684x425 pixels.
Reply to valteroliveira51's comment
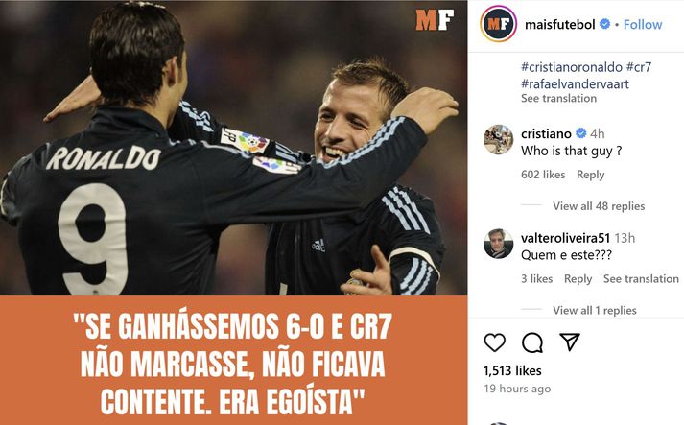click(578, 279)
